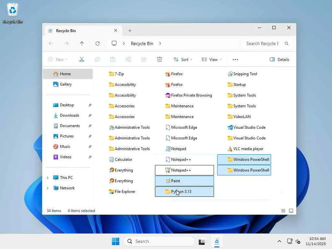
Task: Add a new Explorer tab
Action: pos(130,31)
